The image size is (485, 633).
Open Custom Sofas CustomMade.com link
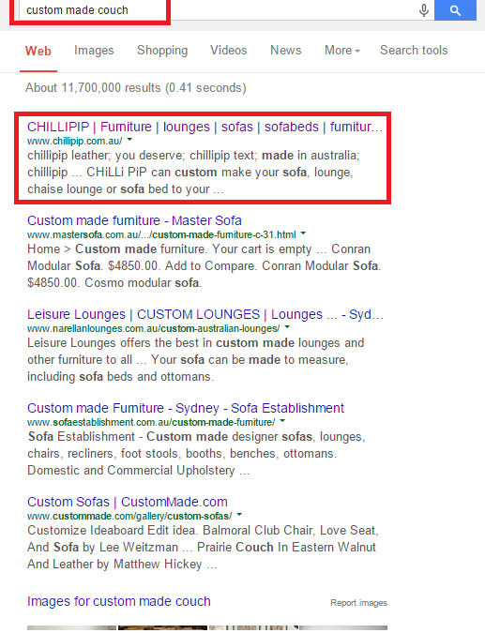click(128, 502)
